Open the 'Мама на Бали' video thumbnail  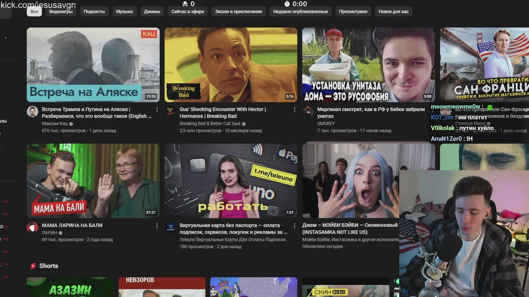click(93, 181)
